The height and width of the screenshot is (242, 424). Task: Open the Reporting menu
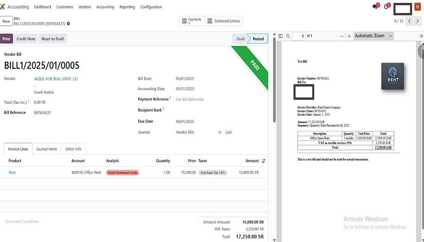tap(127, 7)
